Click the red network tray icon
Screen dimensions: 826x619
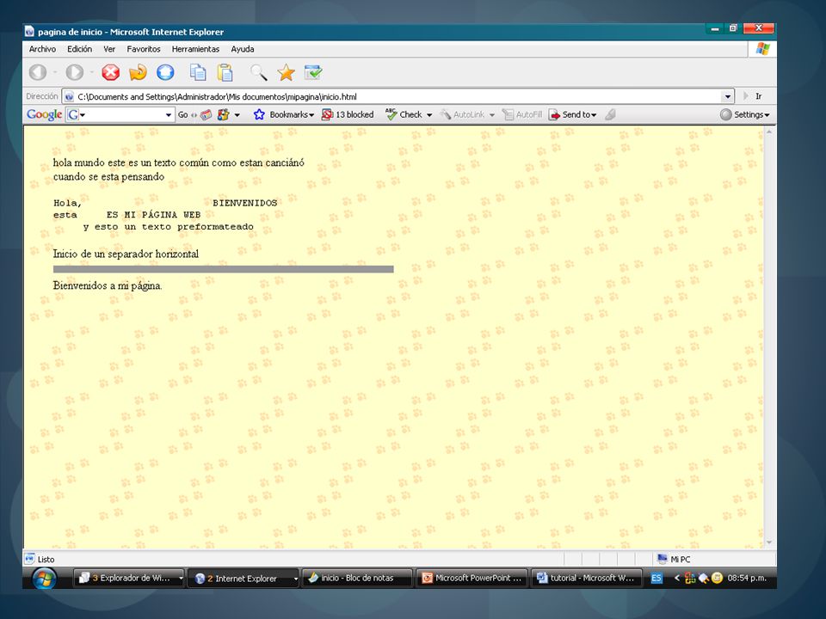coord(689,578)
